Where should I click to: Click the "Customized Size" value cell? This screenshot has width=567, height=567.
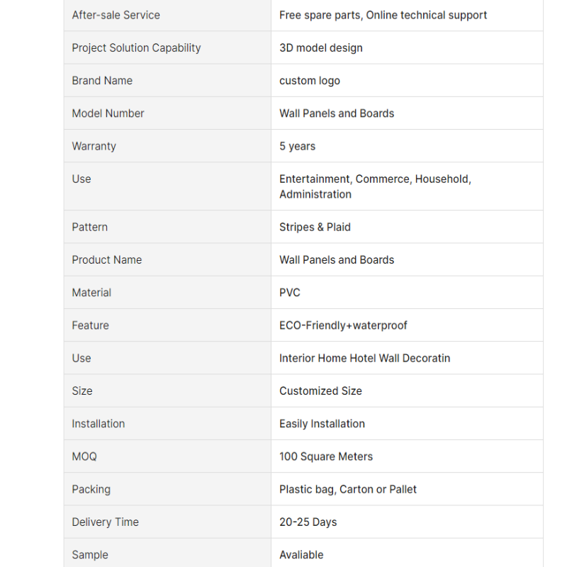320,391
